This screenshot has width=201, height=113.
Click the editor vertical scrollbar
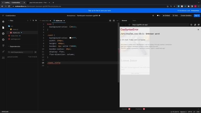coord(118,52)
